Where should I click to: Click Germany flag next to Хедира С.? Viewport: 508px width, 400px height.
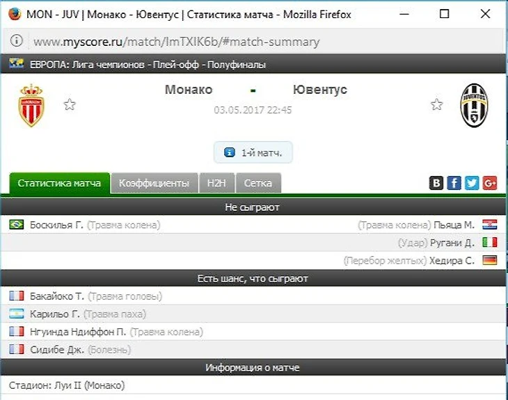[x=489, y=260]
